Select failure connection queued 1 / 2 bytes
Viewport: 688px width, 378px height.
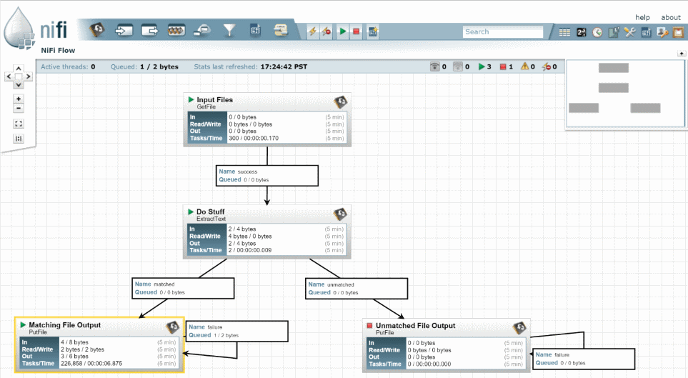[237, 331]
